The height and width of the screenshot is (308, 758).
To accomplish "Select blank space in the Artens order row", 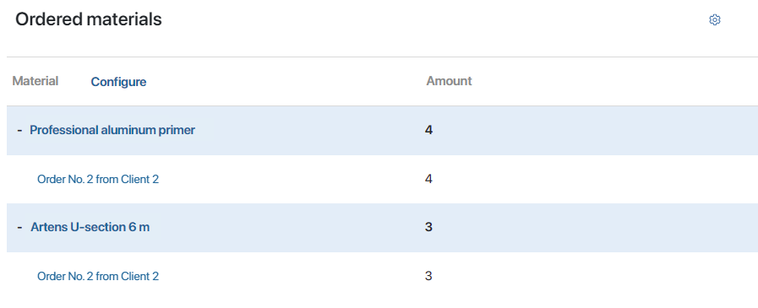I will click(x=595, y=276).
